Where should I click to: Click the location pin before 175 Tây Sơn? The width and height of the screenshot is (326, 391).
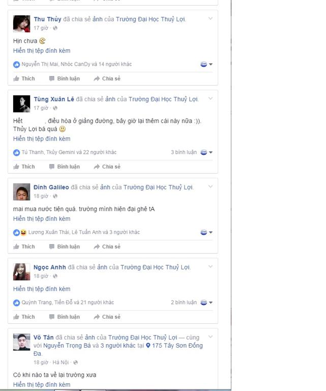coord(148,346)
